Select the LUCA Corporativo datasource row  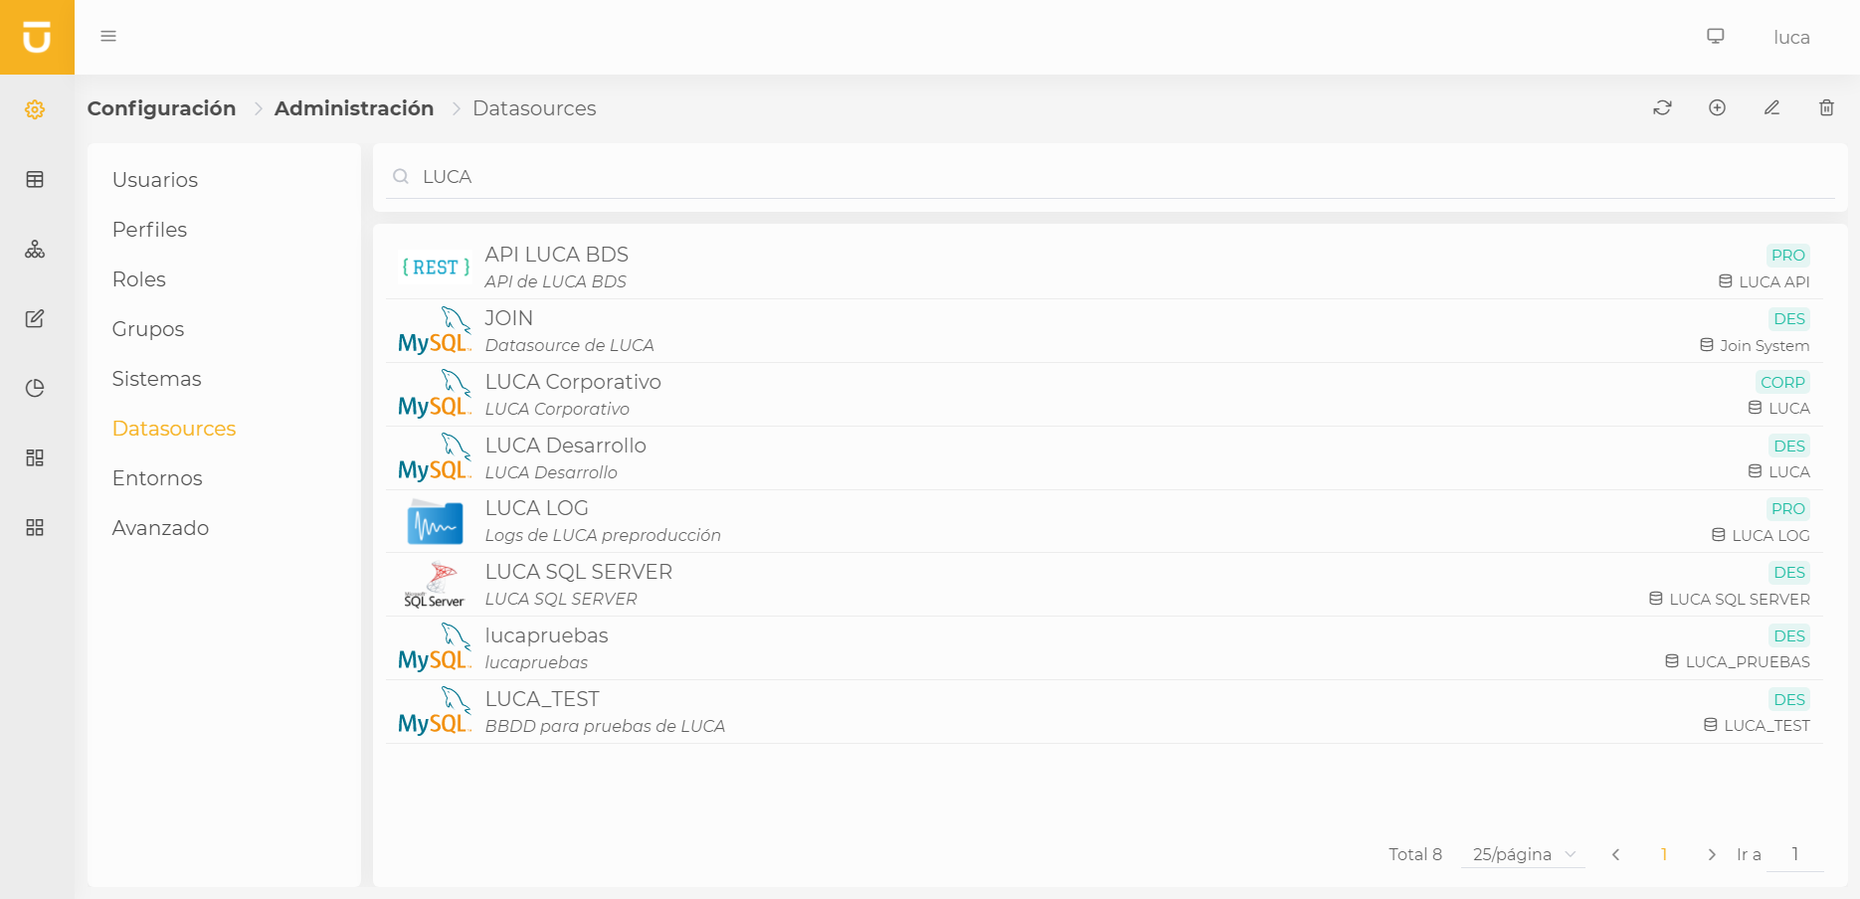click(895, 394)
